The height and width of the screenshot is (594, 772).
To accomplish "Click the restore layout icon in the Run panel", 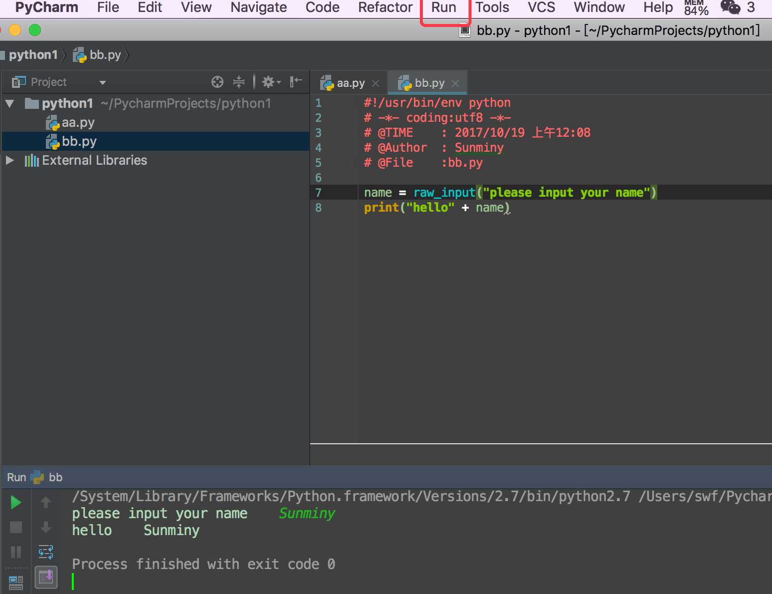I will pos(16,582).
